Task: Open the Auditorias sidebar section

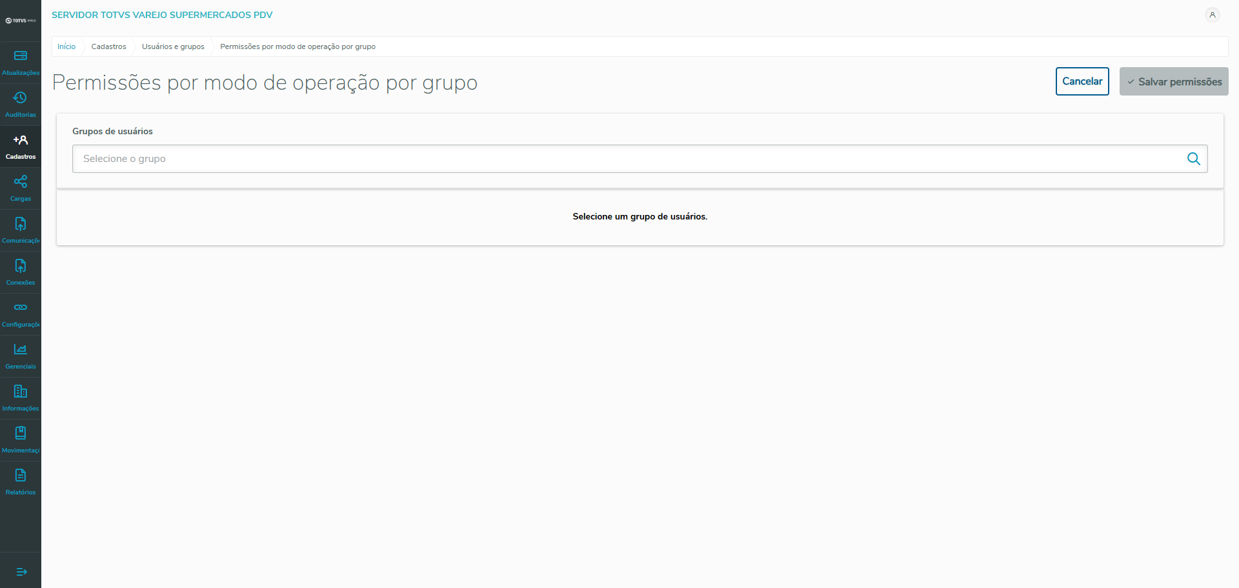Action: [21, 105]
